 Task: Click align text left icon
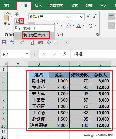pyautogui.click(x=105, y=25)
